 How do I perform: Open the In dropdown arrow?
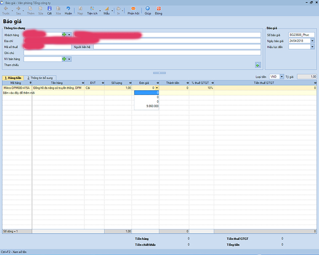tap(123, 10)
